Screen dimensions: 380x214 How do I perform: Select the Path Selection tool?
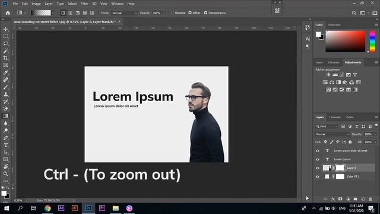tap(5, 152)
